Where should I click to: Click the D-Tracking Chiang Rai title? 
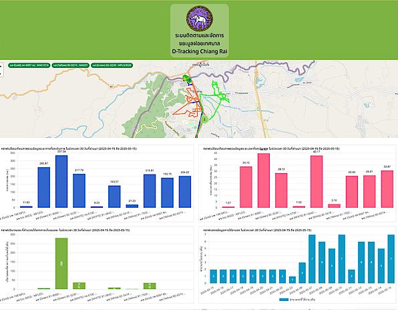(x=200, y=51)
